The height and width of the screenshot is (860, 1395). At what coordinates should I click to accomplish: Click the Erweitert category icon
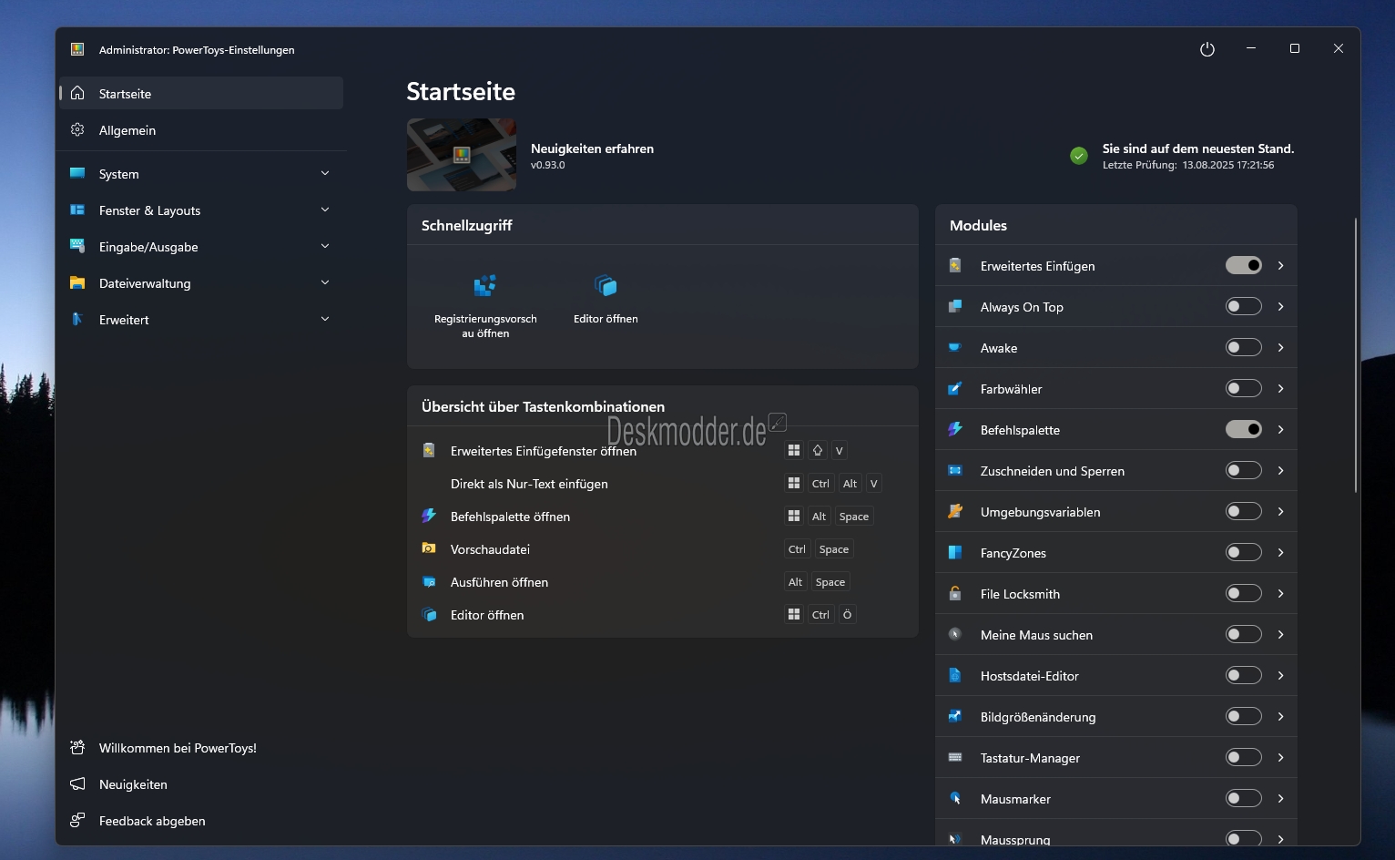click(x=77, y=319)
